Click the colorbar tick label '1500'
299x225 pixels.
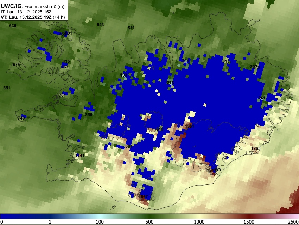(x=249, y=222)
